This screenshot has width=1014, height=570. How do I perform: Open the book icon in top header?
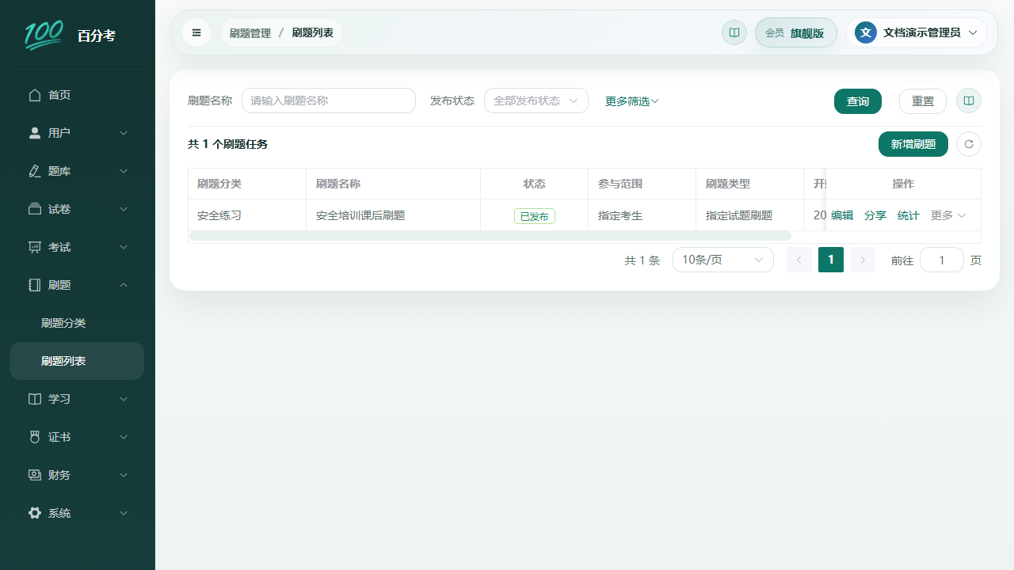click(x=734, y=32)
